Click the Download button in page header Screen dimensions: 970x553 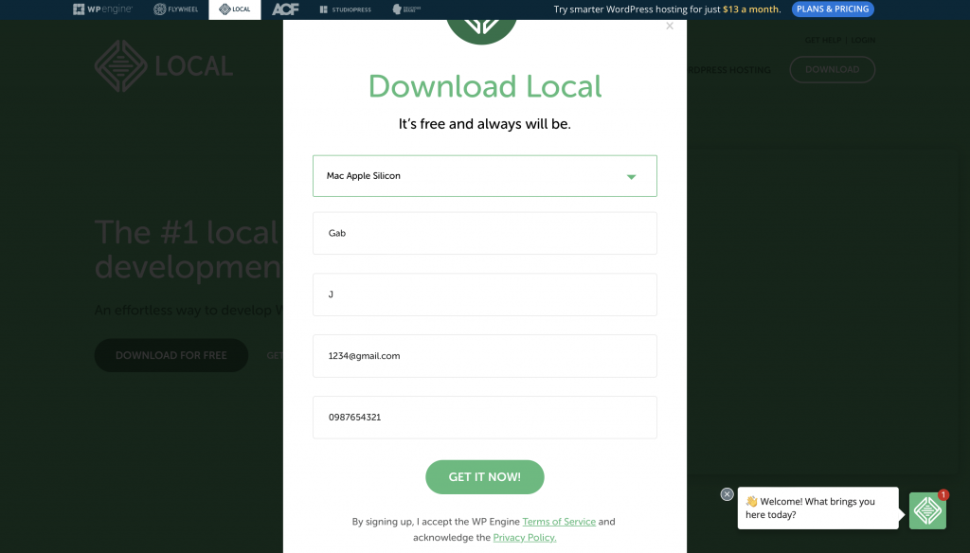point(832,69)
